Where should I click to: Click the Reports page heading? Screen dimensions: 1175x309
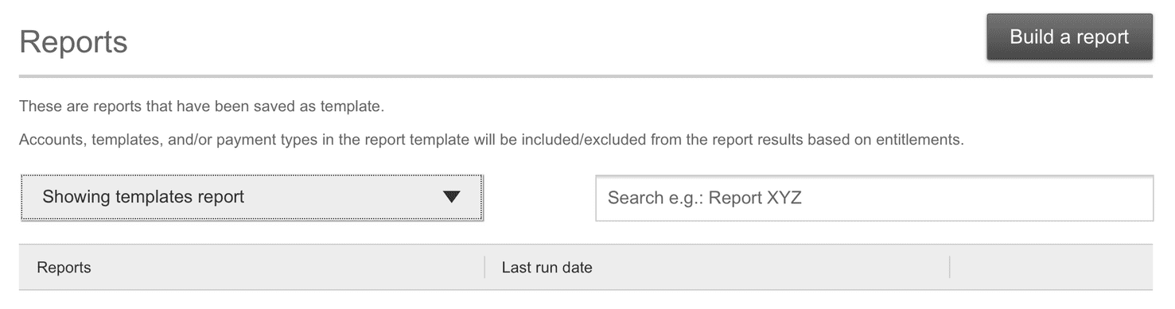point(73,42)
